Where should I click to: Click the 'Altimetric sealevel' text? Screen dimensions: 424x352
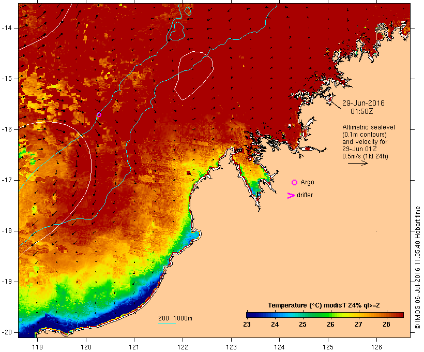[369, 127]
